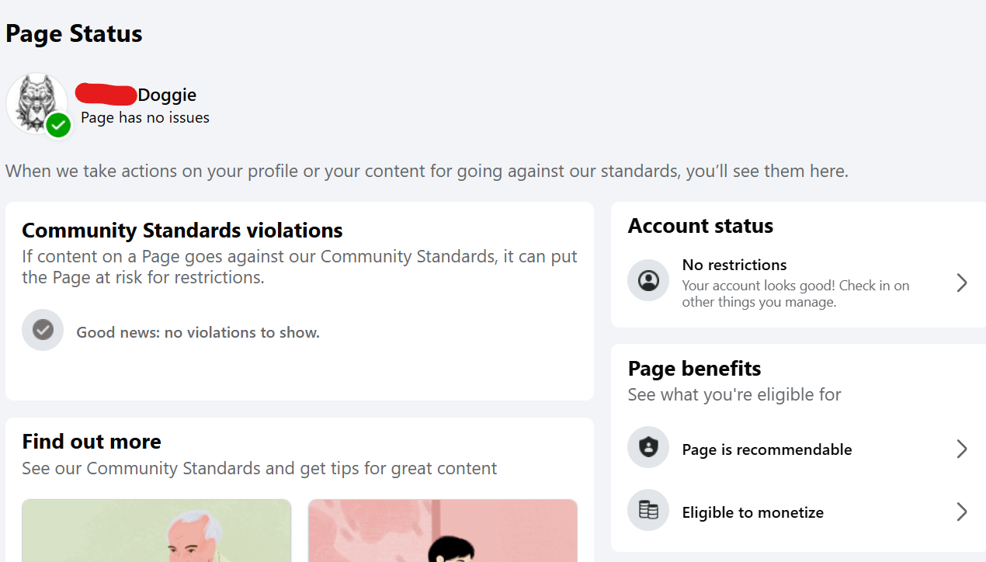The image size is (986, 562).
Task: Click the Page Status title
Action: click(x=74, y=34)
